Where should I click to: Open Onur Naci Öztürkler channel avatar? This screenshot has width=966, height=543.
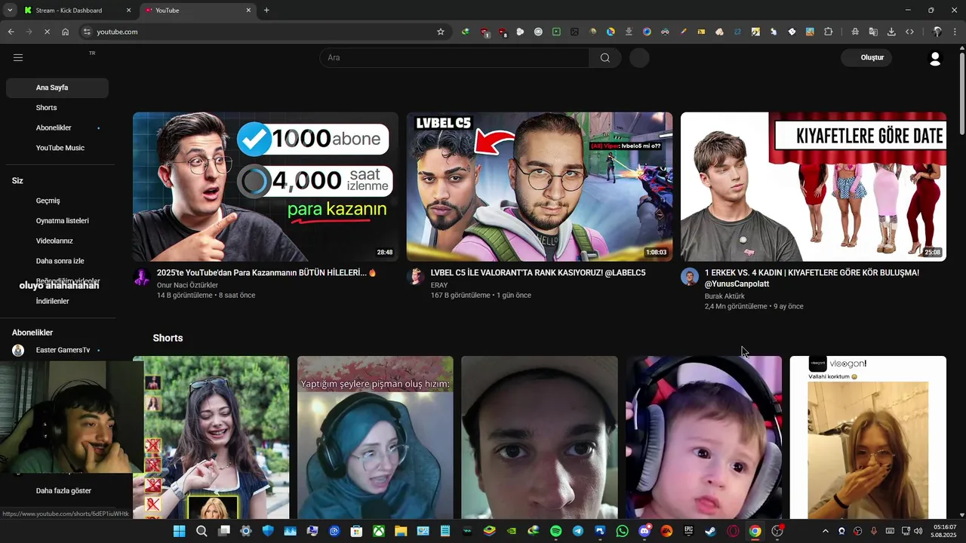(142, 277)
